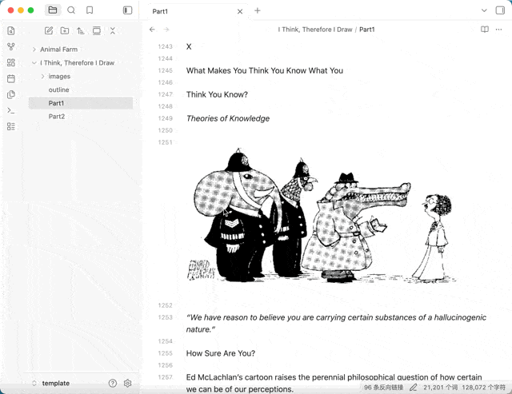Click the quote about hallucinogenic substances

(336, 323)
